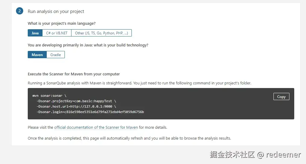Click the 'Once the analysis is completed' note

coord(129,138)
